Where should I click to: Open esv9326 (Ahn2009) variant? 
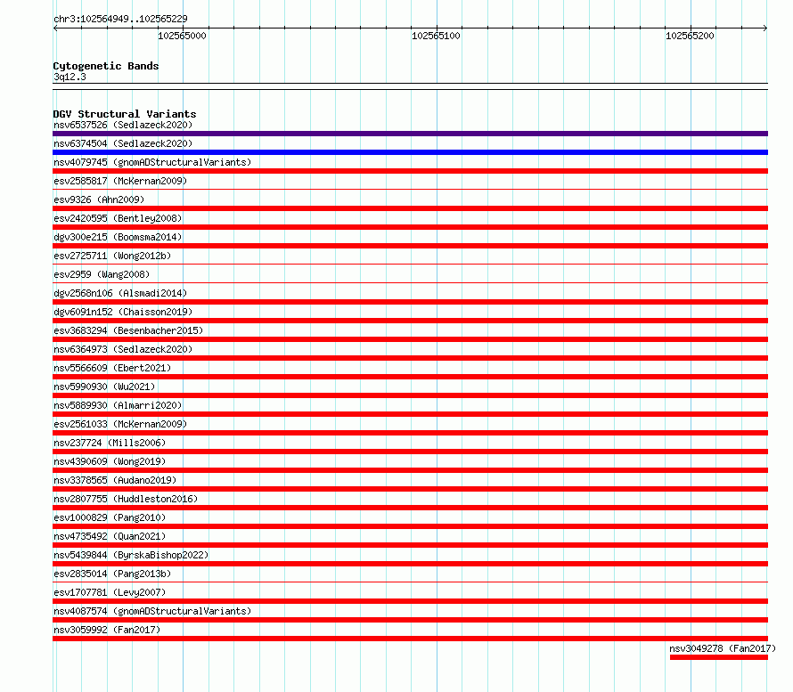(x=99, y=199)
